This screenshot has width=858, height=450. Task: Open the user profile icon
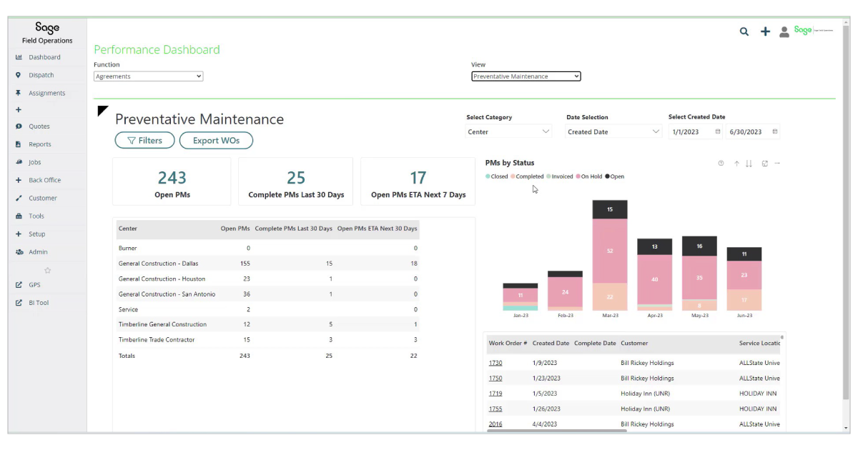pos(784,31)
